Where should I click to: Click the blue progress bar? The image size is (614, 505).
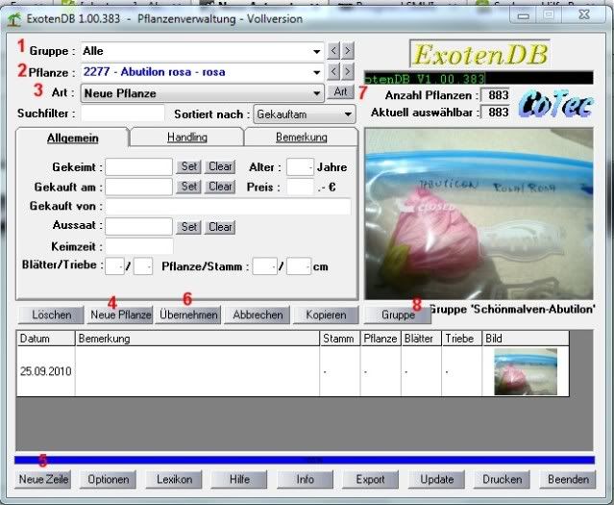(x=304, y=460)
